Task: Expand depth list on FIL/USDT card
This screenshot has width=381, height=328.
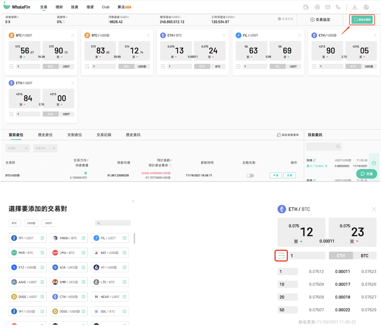Action: (x=238, y=66)
